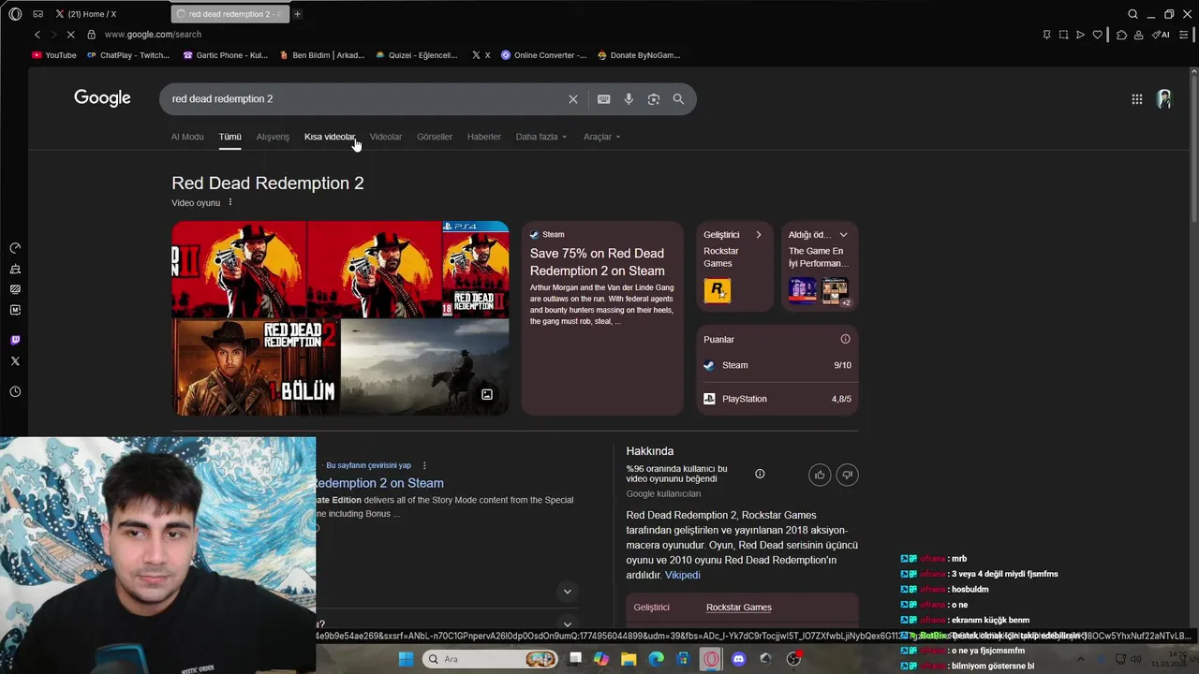Open the on-screen keyboard input icon
Image resolution: width=1199 pixels, height=674 pixels.
[x=604, y=99]
